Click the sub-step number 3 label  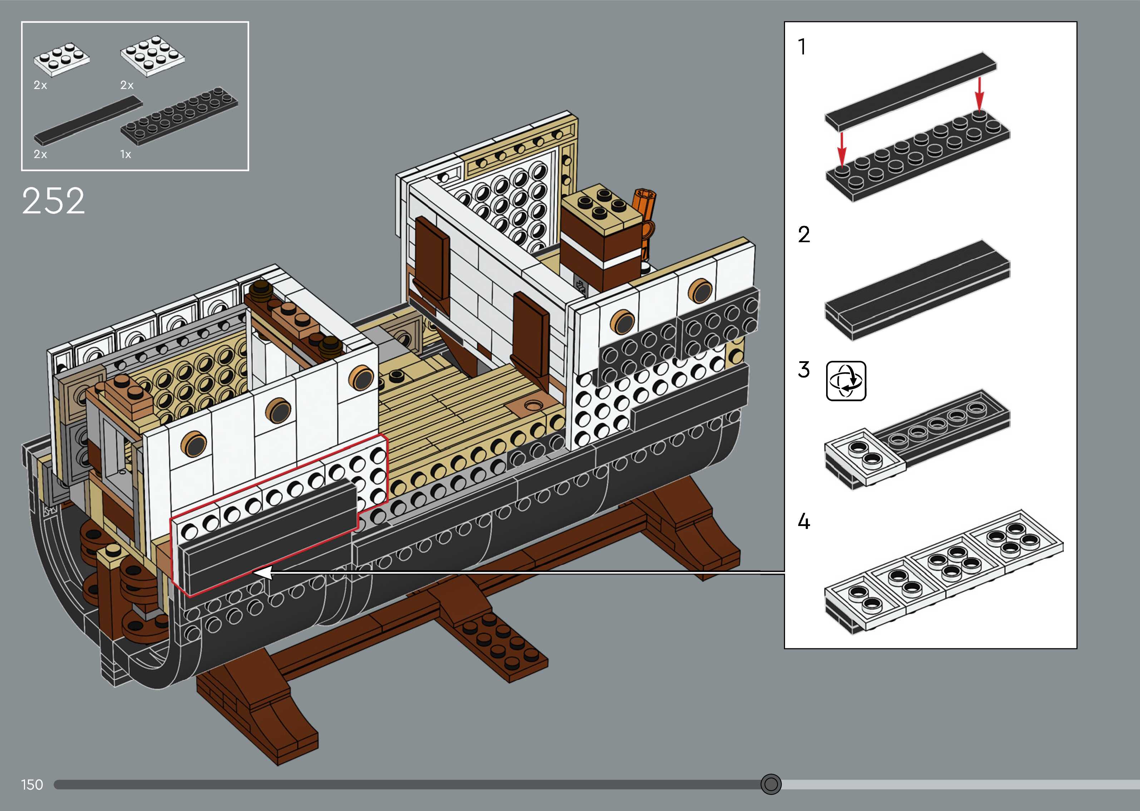(x=803, y=370)
